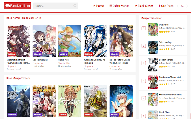Click Enn Enn no Shouboutai cover
Image resolution: width=191 pixels, height=119 pixels.
[153, 82]
